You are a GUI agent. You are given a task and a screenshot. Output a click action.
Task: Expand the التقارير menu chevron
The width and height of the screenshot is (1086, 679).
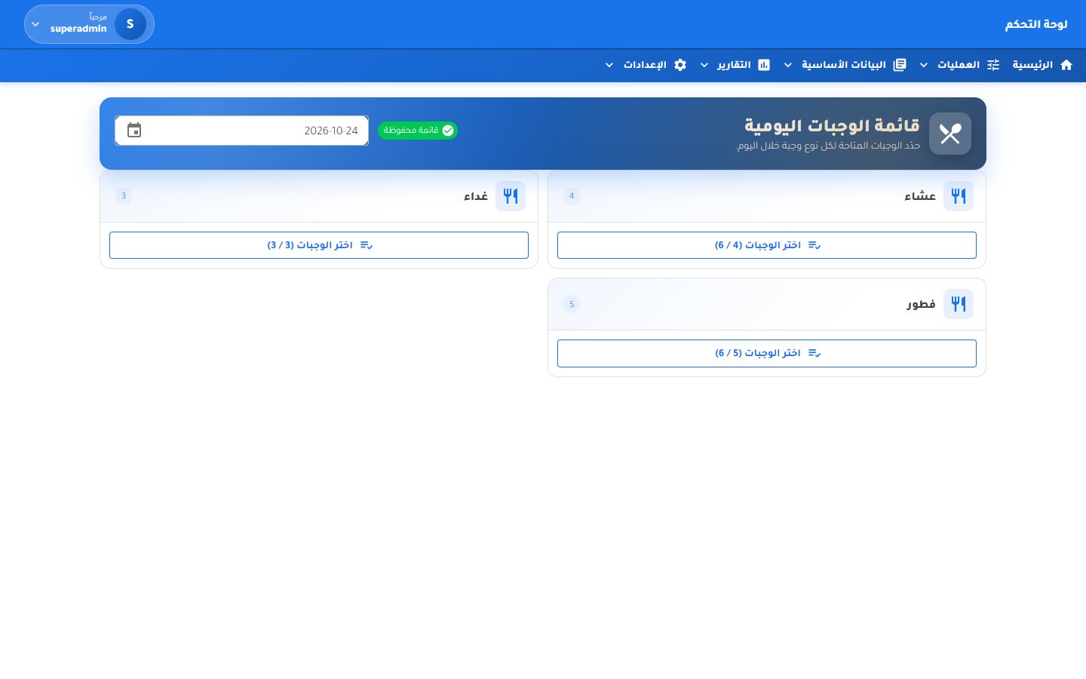(704, 66)
